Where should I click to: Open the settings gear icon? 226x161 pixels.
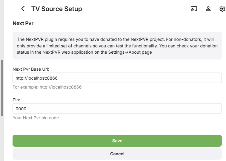222,9
